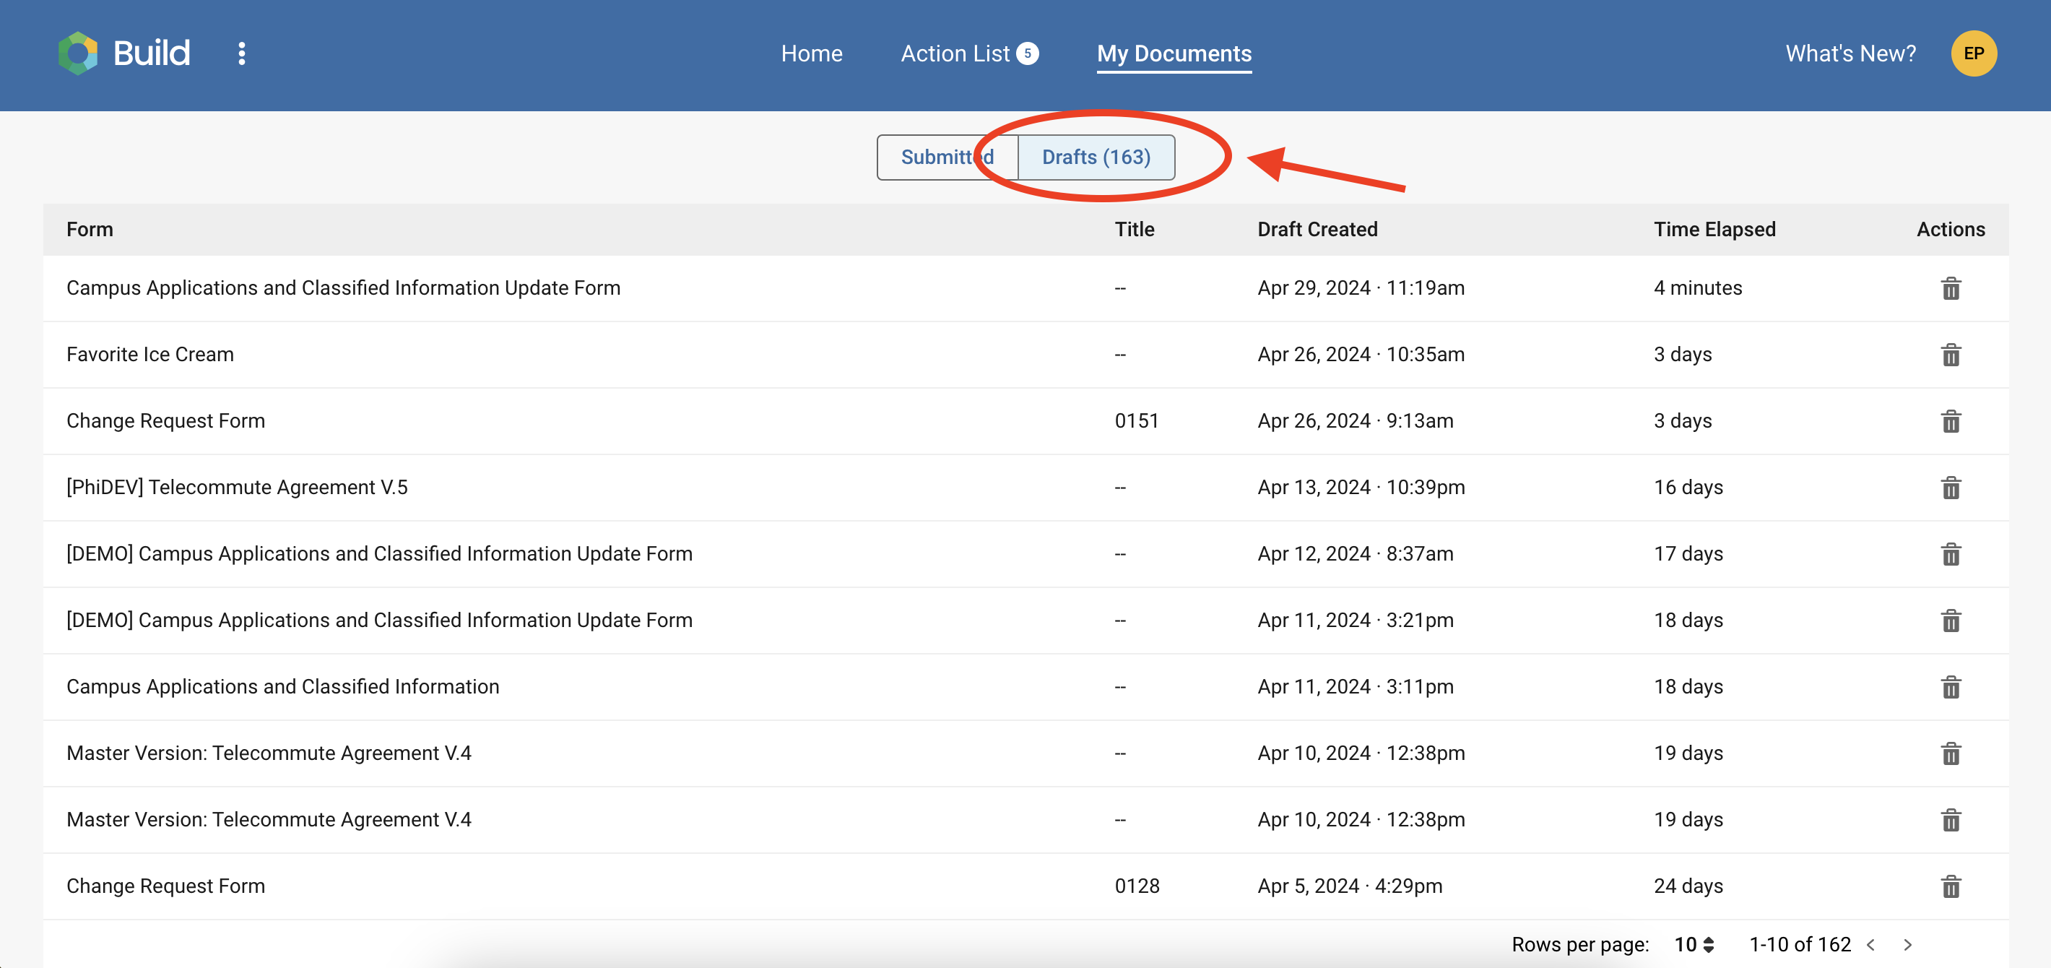
Task: Click the "24 days" elapsed time
Action: point(1688,886)
